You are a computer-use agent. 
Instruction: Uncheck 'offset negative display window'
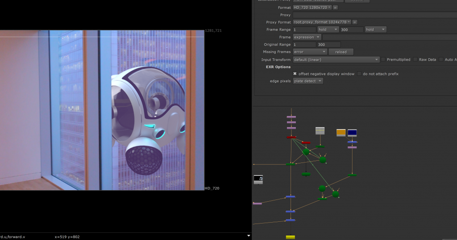click(x=295, y=73)
